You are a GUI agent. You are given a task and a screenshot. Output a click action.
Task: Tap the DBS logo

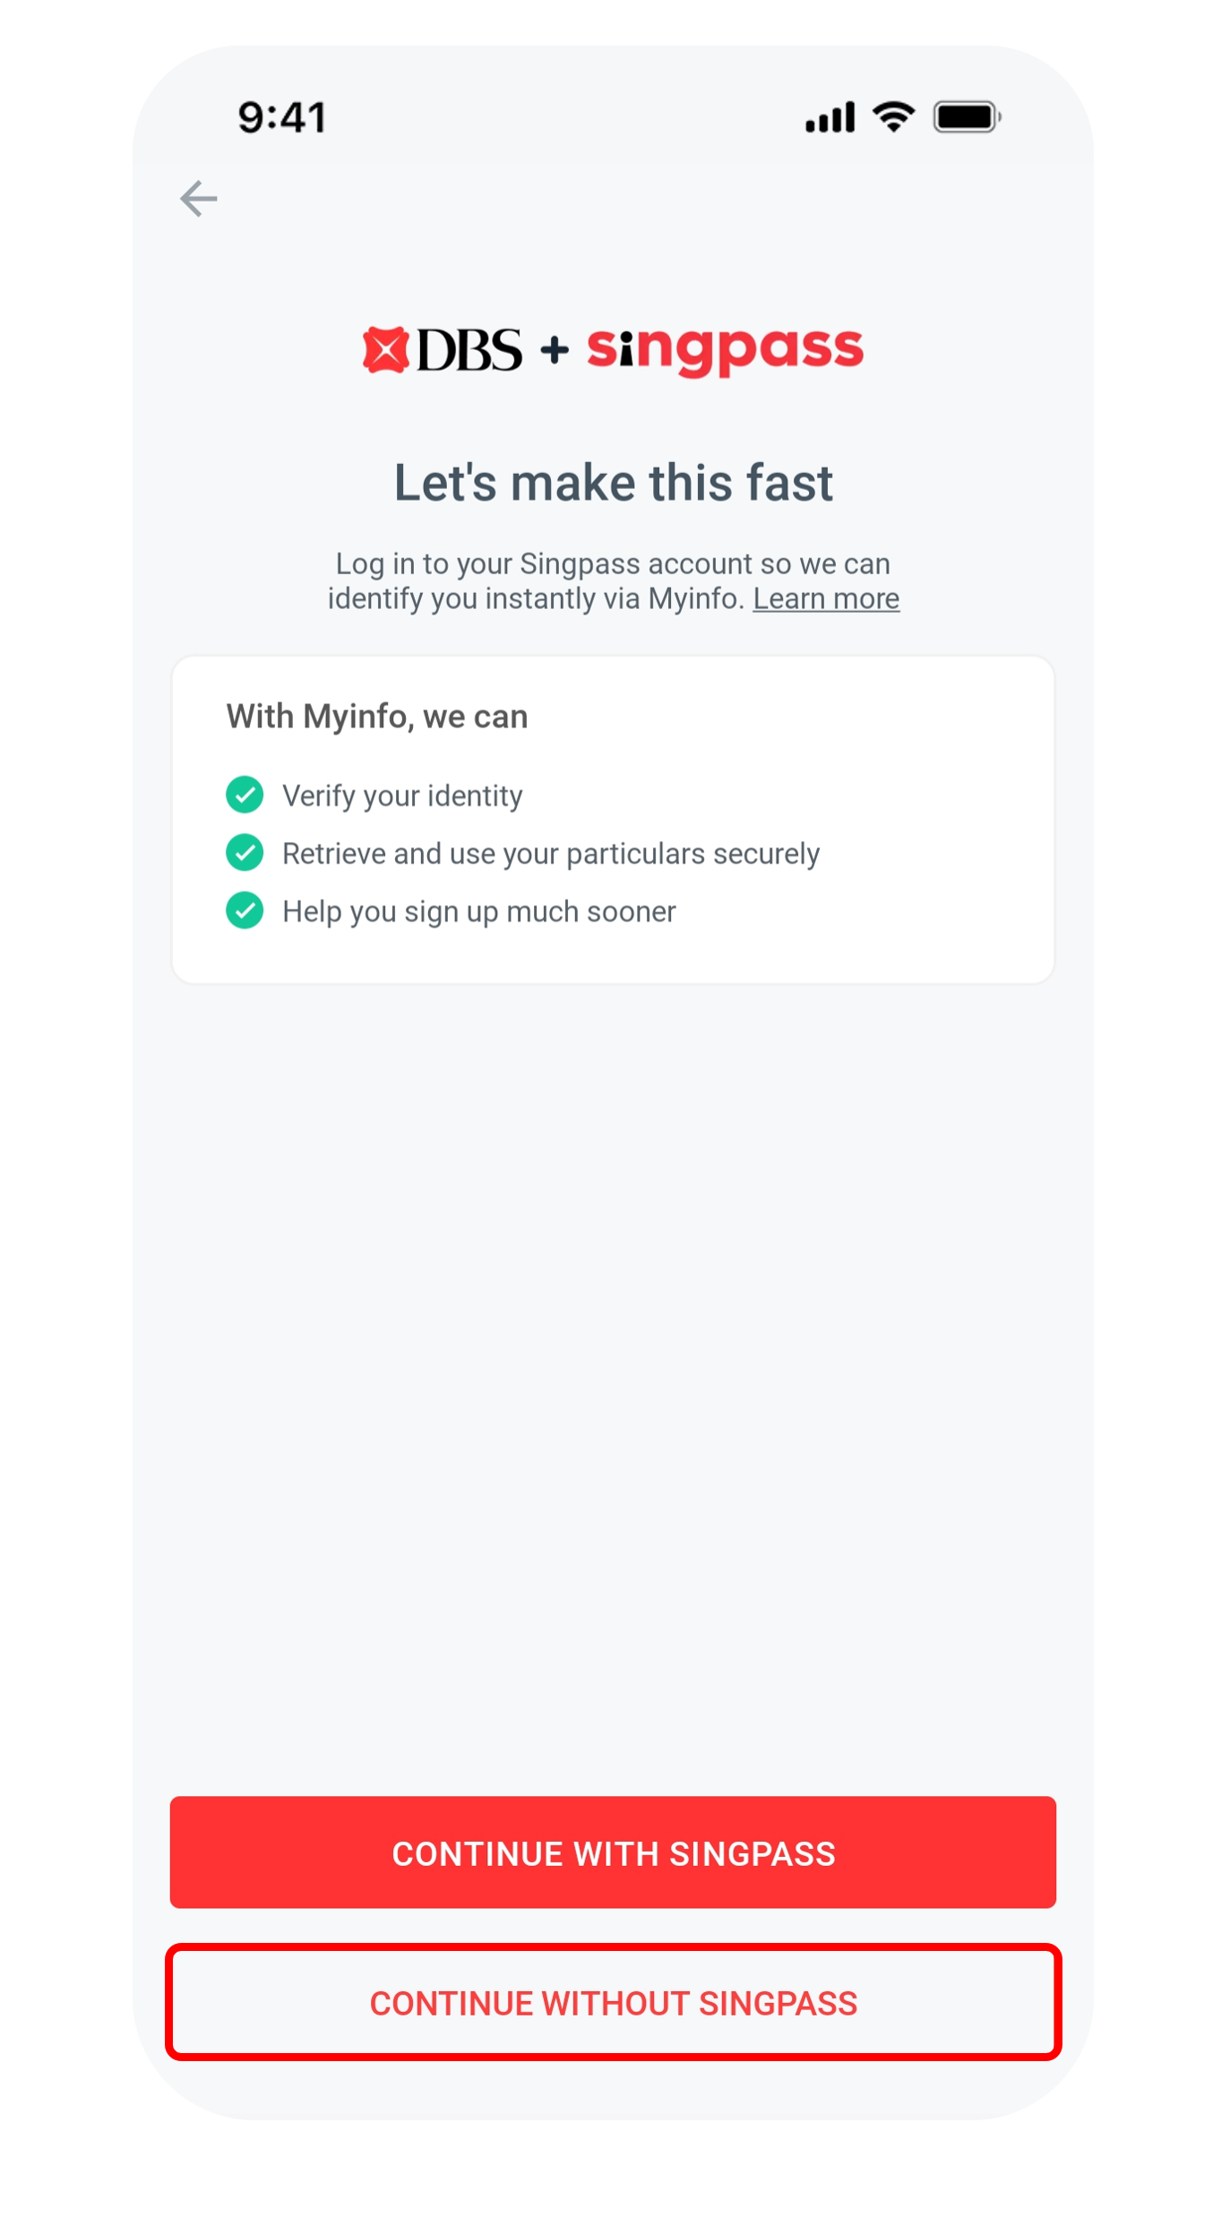click(x=442, y=348)
